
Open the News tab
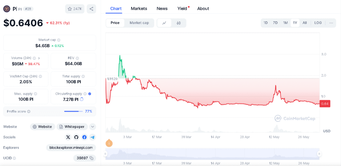(x=162, y=9)
